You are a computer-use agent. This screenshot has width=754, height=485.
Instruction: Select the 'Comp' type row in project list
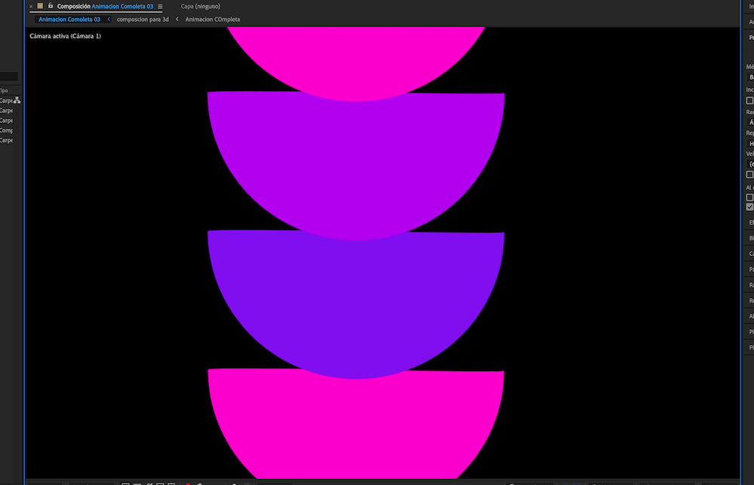pos(6,130)
